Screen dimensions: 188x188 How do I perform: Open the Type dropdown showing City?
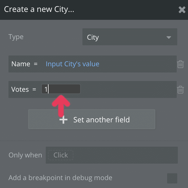pyautogui.click(x=130, y=37)
